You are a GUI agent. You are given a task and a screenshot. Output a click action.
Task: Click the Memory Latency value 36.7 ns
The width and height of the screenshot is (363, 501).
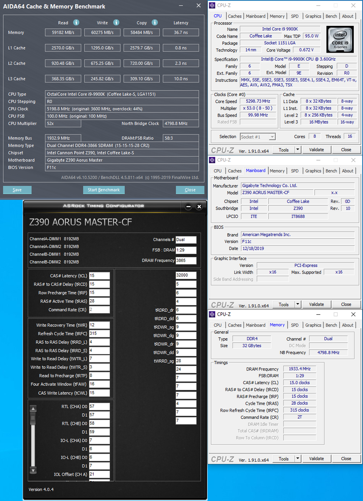click(180, 33)
